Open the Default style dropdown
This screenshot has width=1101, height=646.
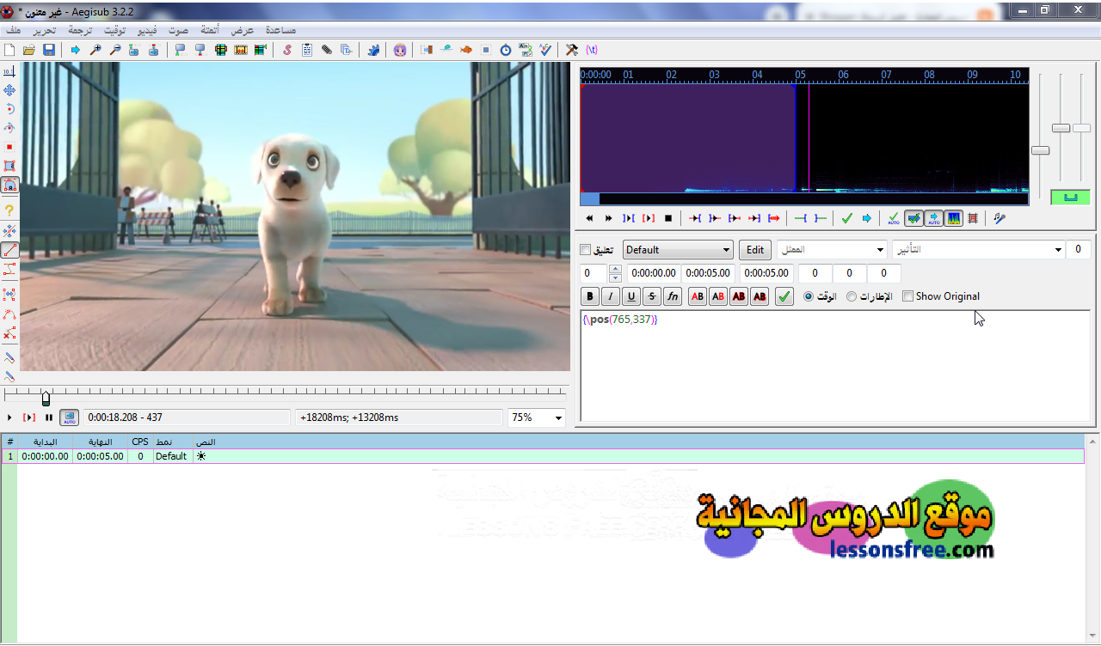click(x=678, y=250)
